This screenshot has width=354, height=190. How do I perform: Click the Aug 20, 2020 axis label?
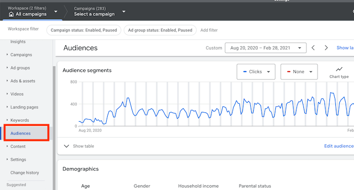point(90,130)
